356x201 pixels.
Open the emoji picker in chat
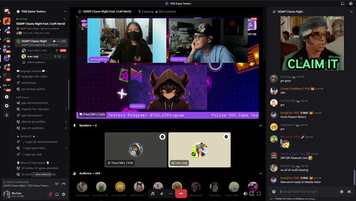tap(342, 192)
